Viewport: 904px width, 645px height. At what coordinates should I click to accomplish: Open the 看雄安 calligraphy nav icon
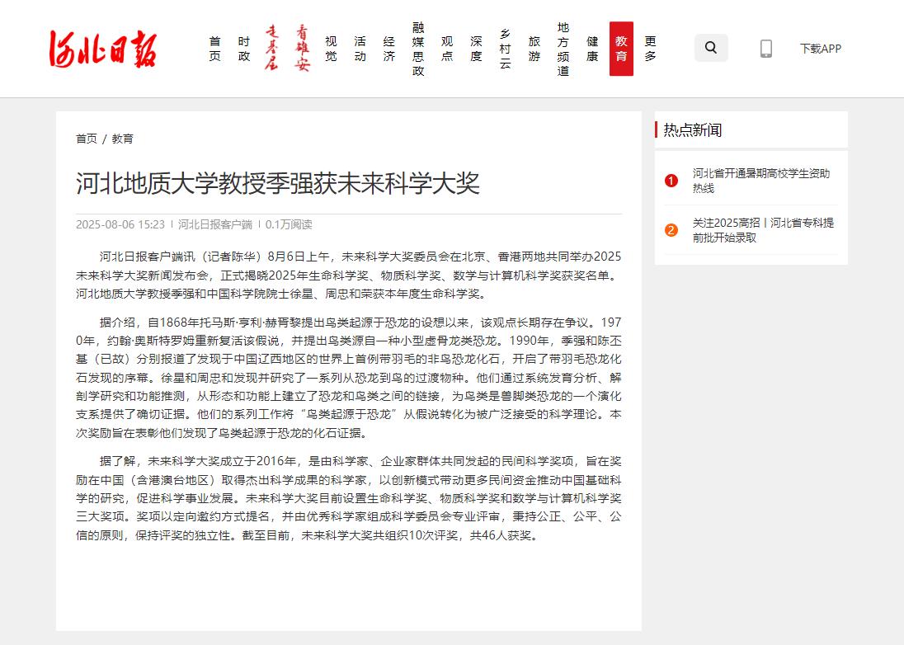pyautogui.click(x=303, y=49)
